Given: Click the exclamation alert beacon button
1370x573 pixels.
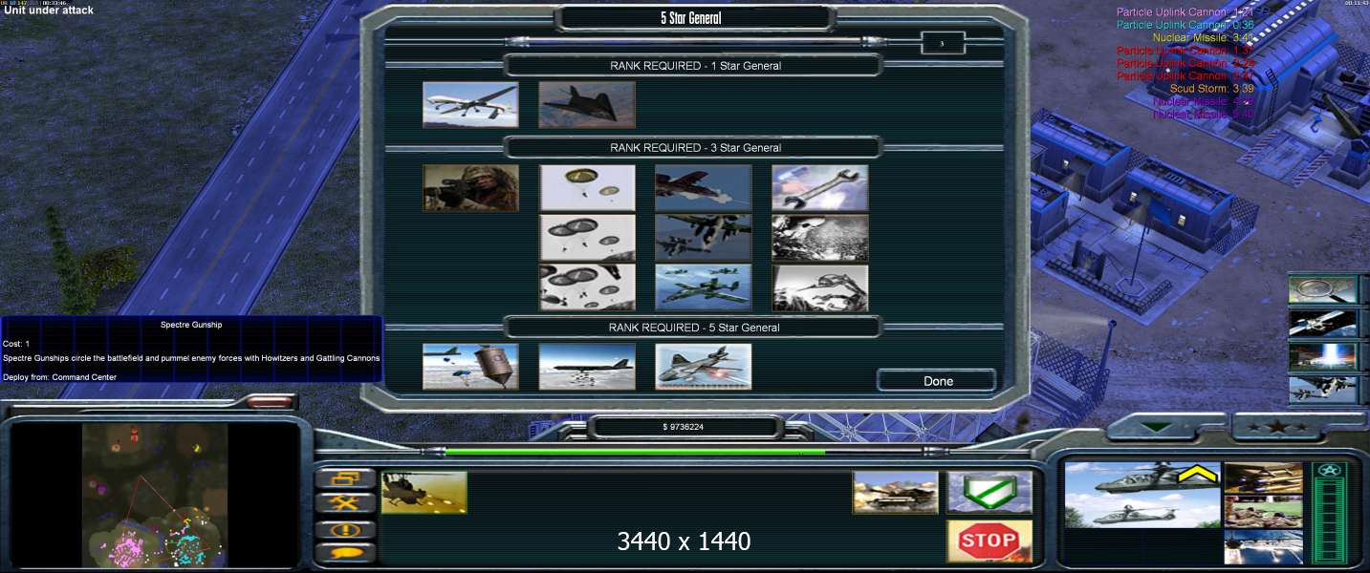Looking at the screenshot, I should coord(345,529).
